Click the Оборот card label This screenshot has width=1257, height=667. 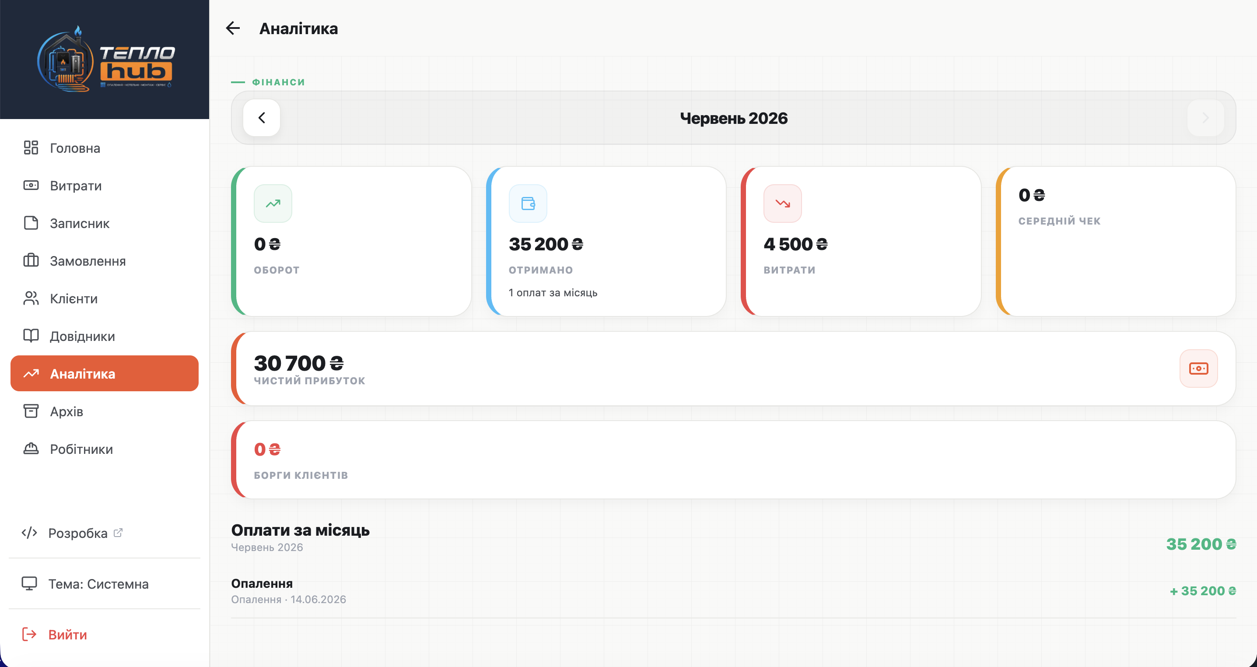277,270
